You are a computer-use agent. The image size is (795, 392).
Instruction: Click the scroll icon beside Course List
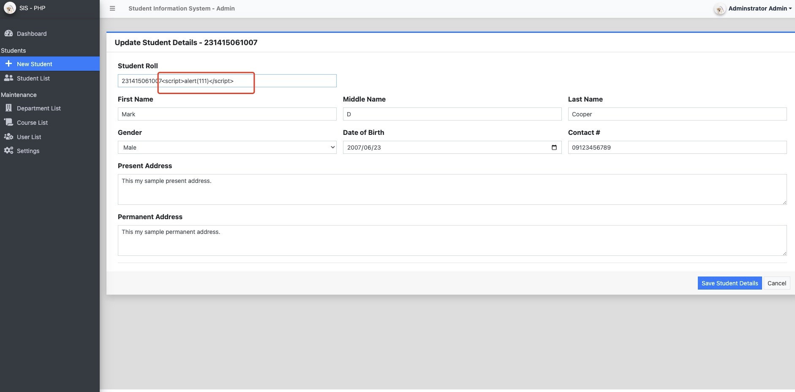8,122
